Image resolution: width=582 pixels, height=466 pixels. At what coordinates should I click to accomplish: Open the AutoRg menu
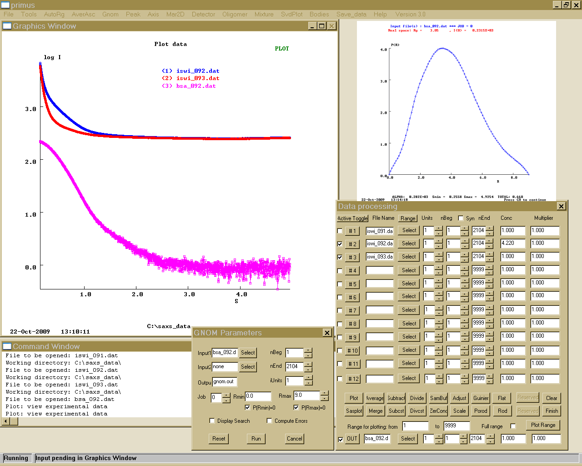pos(54,14)
